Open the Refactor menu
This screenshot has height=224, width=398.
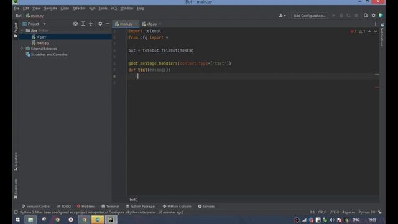(79, 8)
